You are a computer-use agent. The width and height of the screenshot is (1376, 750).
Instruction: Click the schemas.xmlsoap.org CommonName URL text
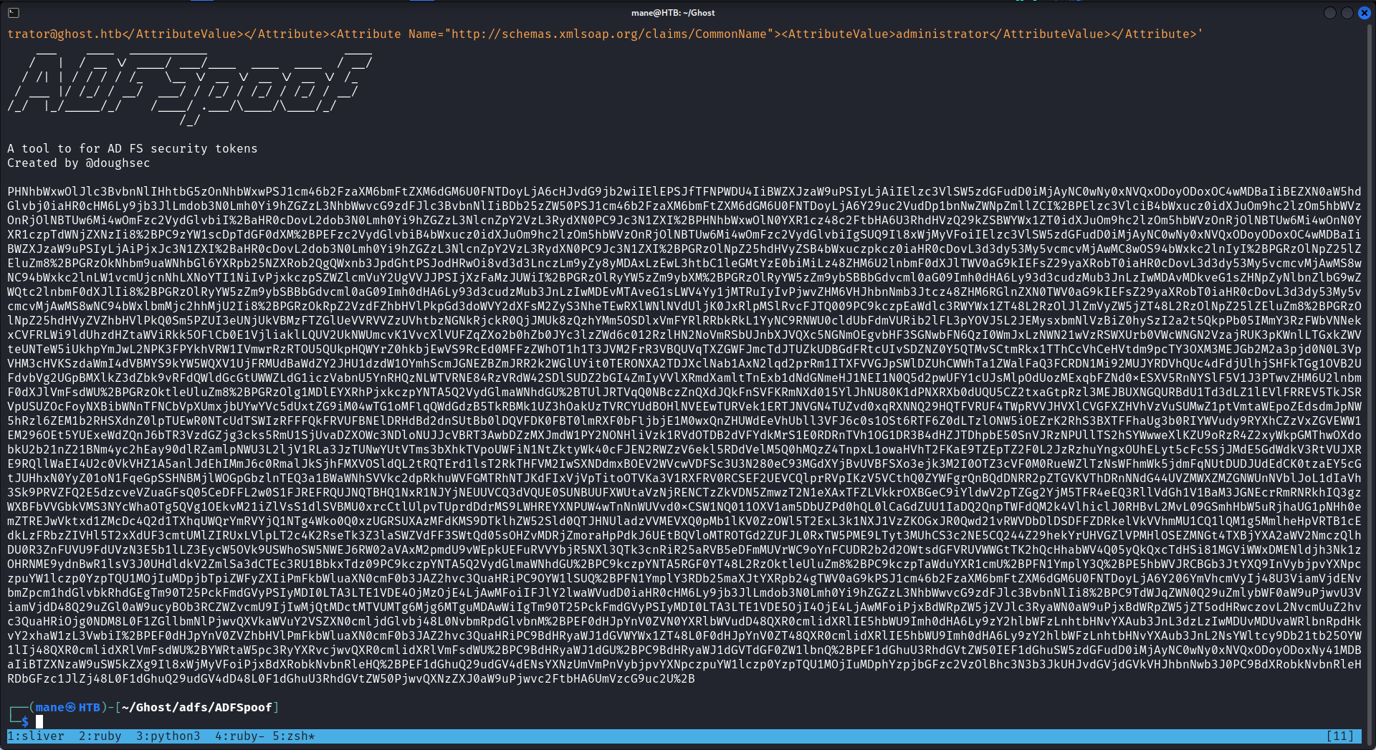[x=608, y=34]
